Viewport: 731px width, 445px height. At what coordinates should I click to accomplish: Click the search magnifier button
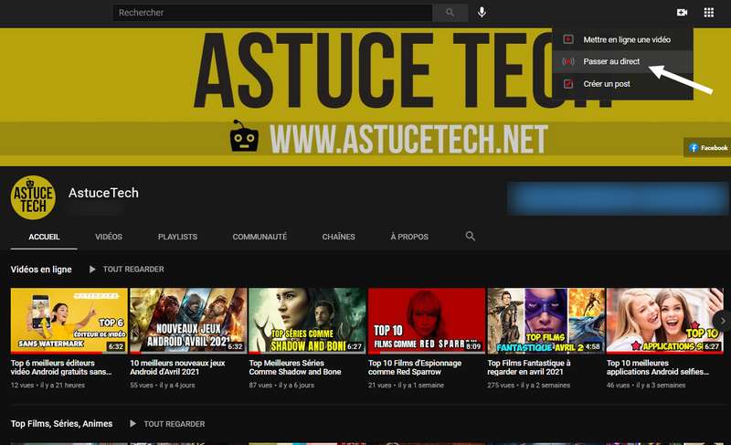pyautogui.click(x=450, y=13)
